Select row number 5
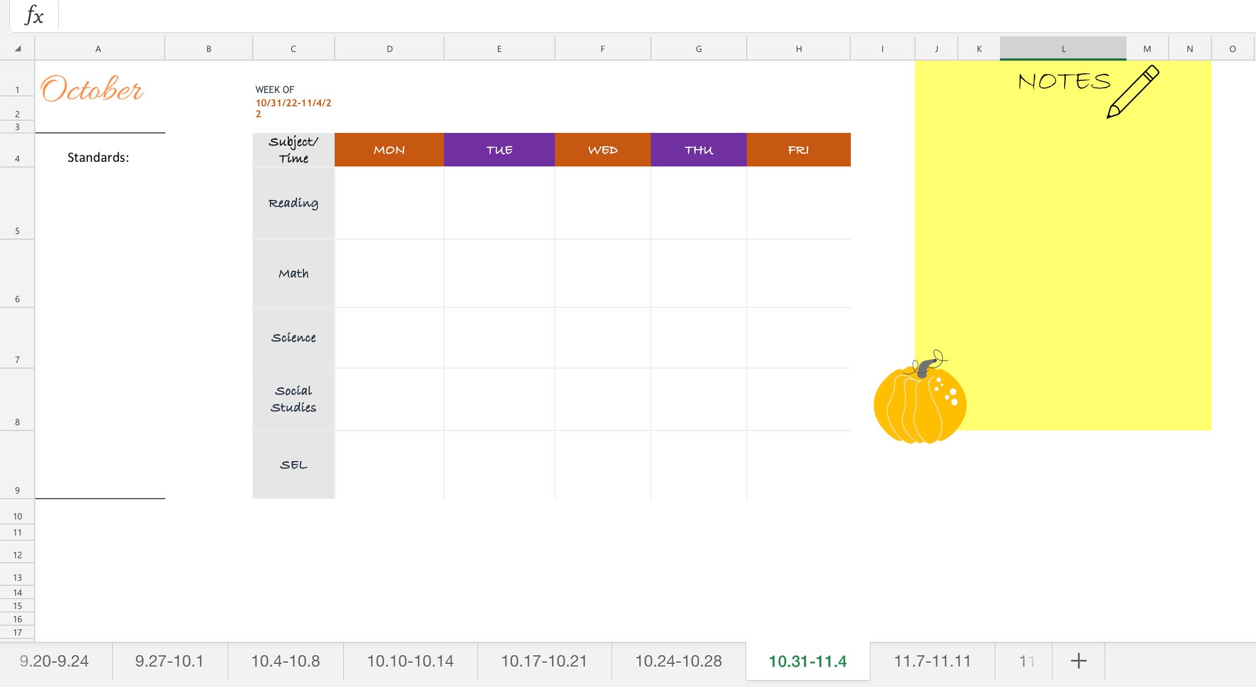Image resolution: width=1256 pixels, height=687 pixels. [x=18, y=229]
